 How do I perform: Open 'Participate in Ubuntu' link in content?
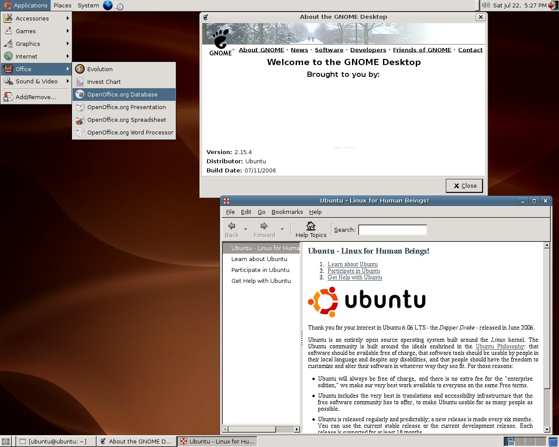point(354,271)
